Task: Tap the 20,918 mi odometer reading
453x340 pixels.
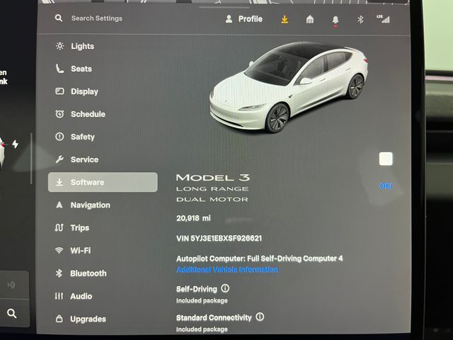Action: coord(193,218)
